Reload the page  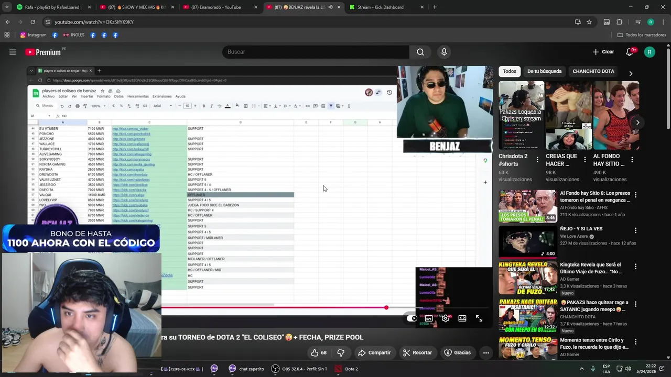click(33, 22)
